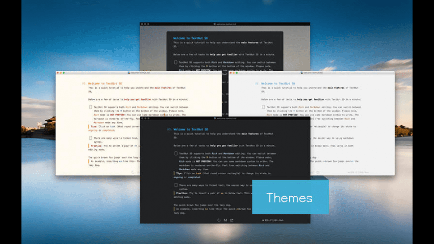
Task: Click 'Practice:' label in dark front window
Action: pos(182,193)
